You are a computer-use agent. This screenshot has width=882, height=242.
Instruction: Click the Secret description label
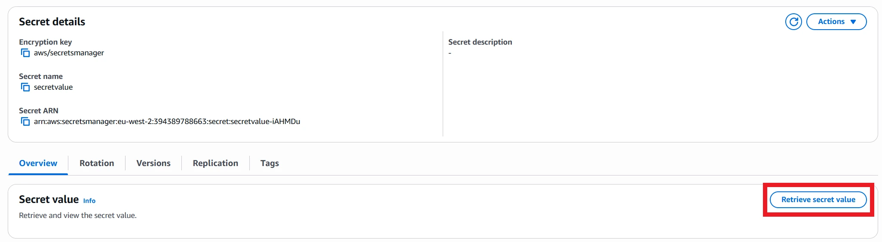[x=480, y=42]
